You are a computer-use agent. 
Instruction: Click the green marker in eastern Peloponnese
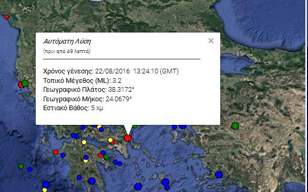click(106, 157)
